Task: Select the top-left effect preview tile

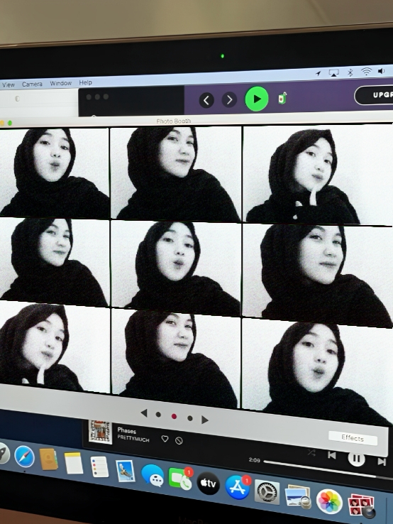Action: pos(55,172)
